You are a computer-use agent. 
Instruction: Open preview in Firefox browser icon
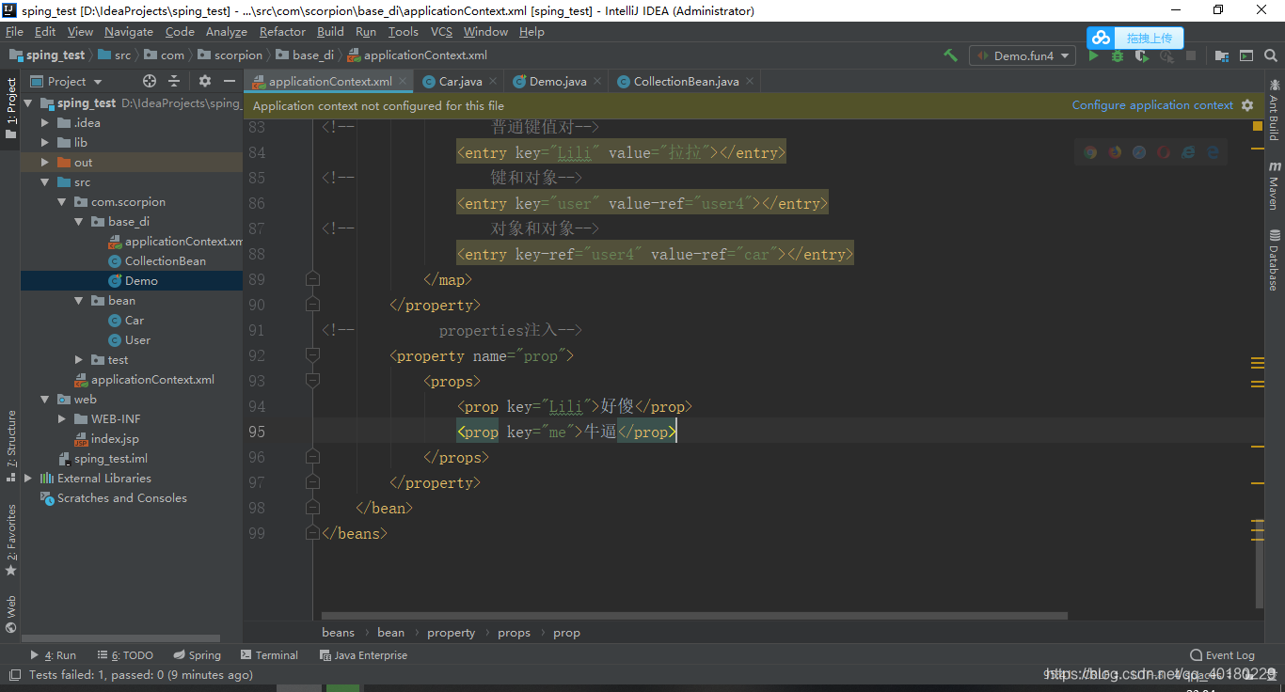pos(1115,151)
